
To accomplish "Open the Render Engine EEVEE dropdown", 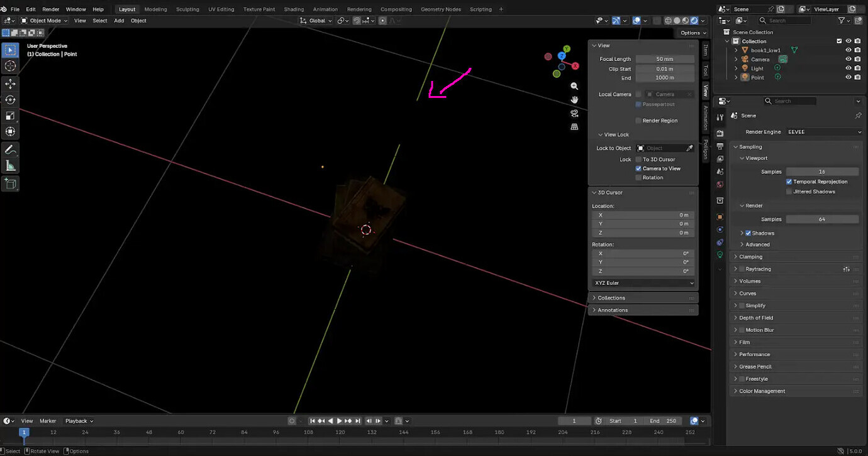I will click(x=824, y=132).
